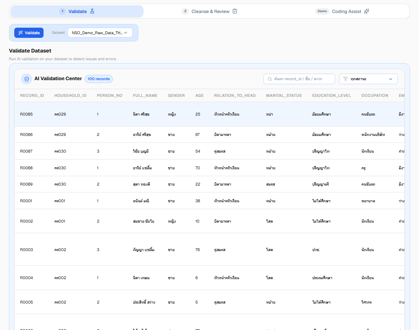Select record R0002 cell

coord(26,221)
